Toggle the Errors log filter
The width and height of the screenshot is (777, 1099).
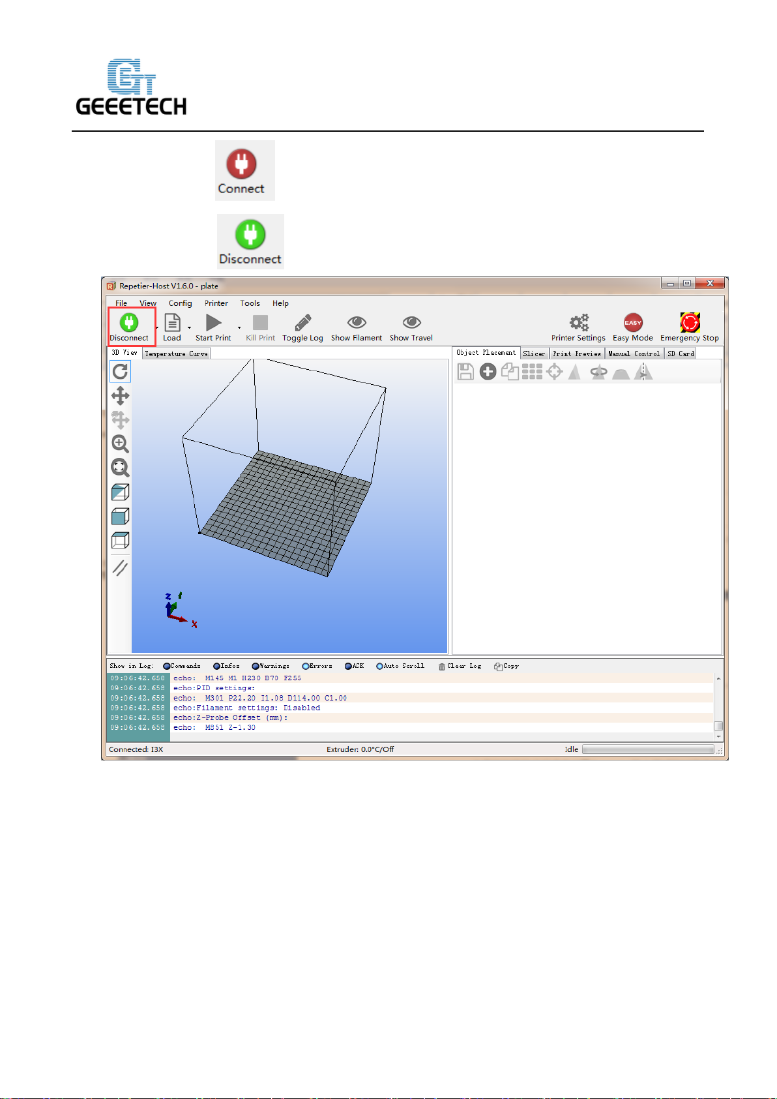pos(306,666)
